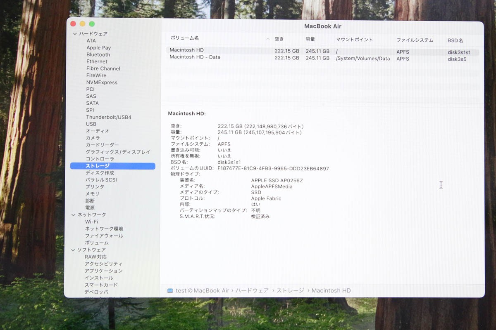The image size is (496, 330).
Task: Select SPI in the sidebar
Action: click(x=90, y=110)
